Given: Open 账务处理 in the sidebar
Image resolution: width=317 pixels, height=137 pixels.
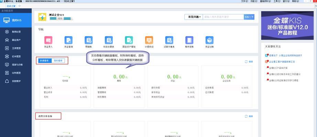Looking at the screenshot, I should [x=16, y=32].
